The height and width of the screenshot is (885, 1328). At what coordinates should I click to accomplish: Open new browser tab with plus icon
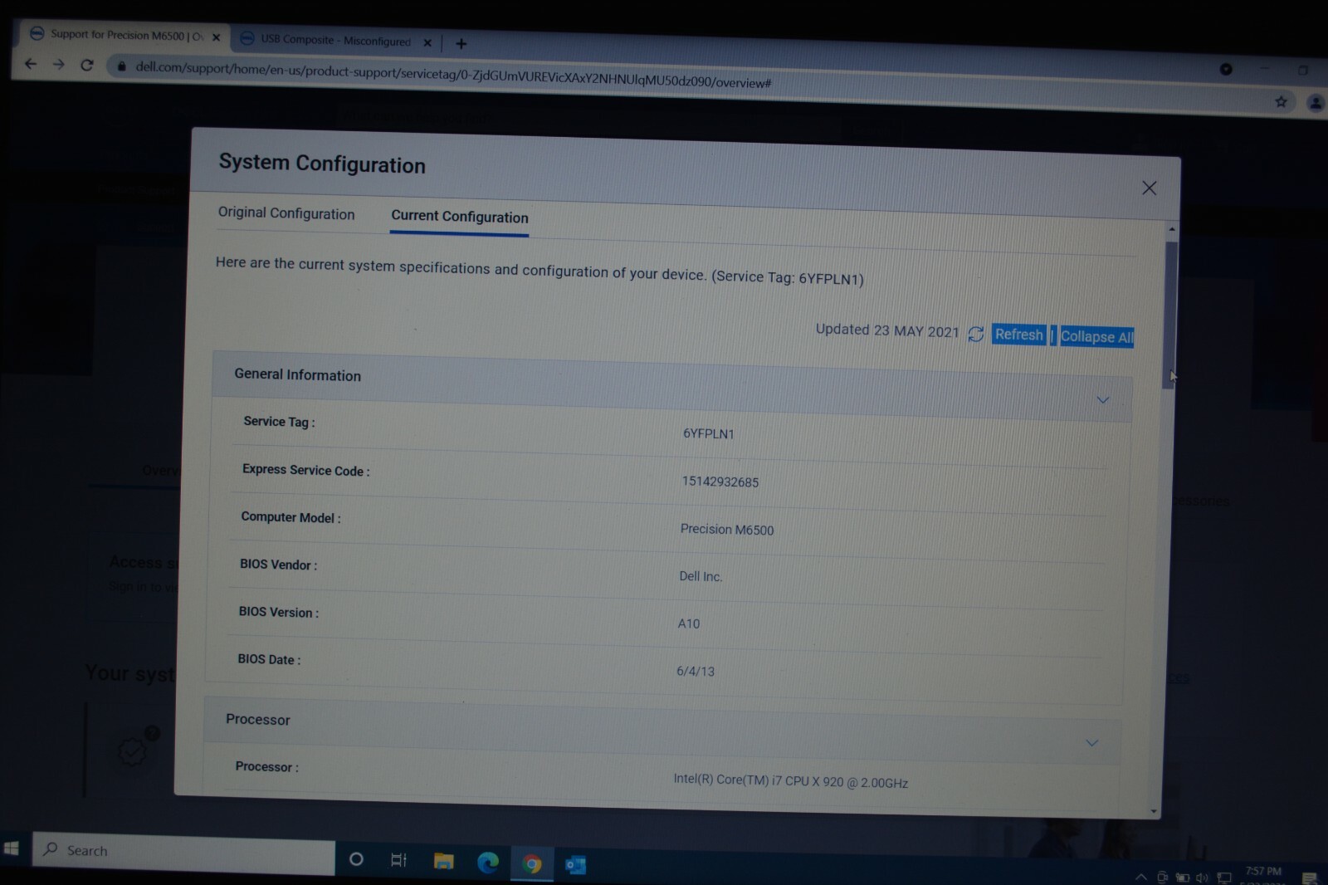[x=461, y=43]
